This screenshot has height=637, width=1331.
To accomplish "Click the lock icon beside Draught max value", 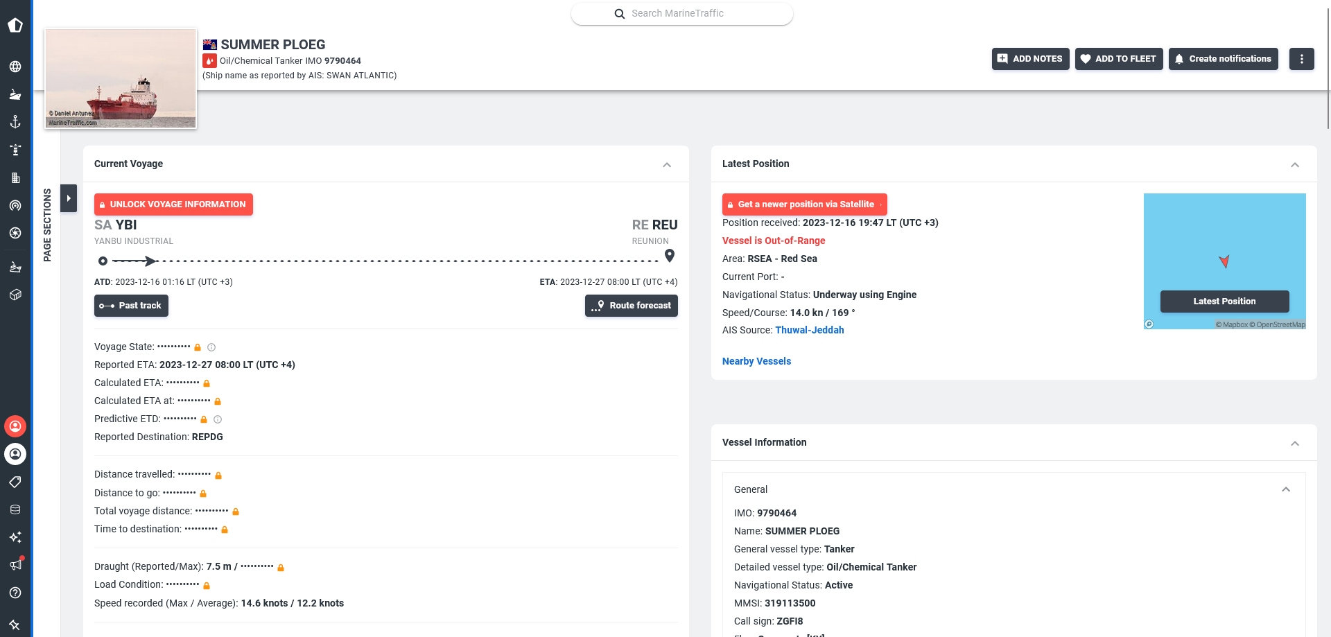I will point(281,568).
